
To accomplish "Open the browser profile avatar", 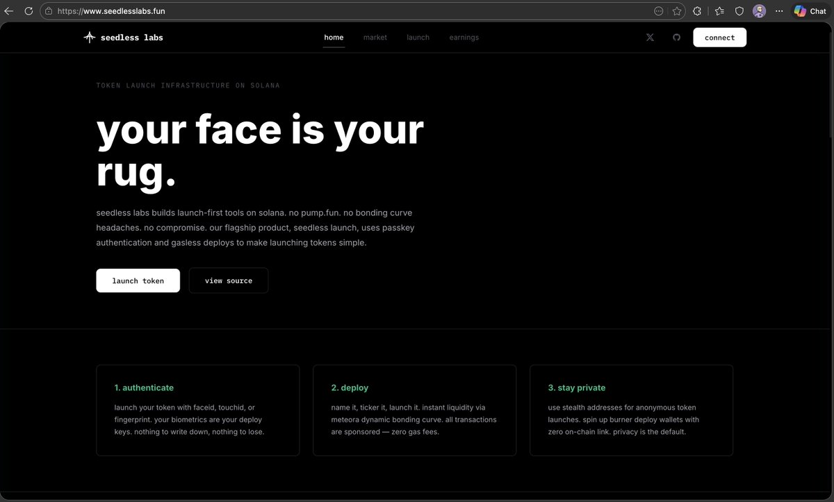I will coord(760,11).
